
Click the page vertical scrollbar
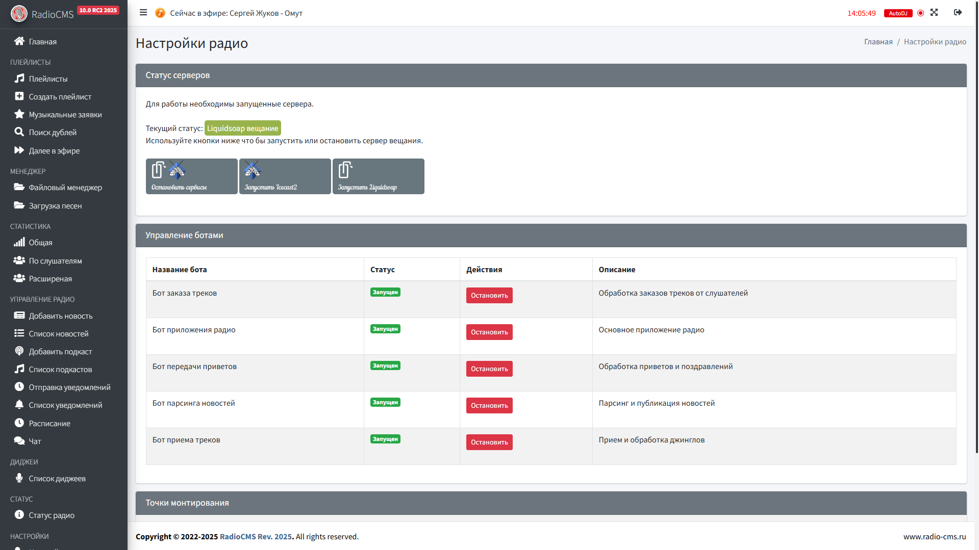click(x=976, y=229)
